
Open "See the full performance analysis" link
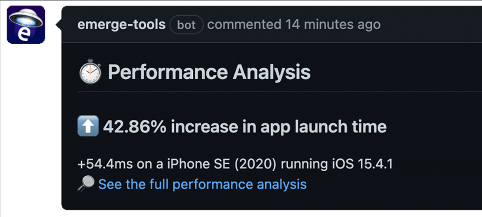[202, 184]
